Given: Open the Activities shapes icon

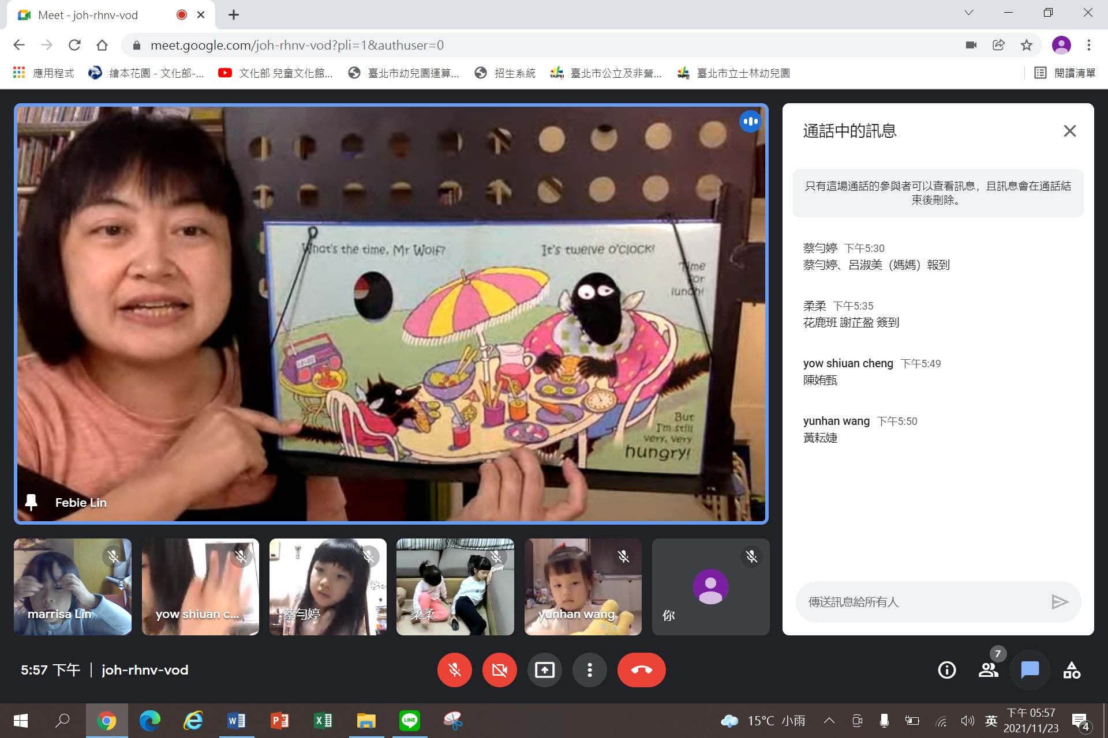Looking at the screenshot, I should pos(1072,670).
